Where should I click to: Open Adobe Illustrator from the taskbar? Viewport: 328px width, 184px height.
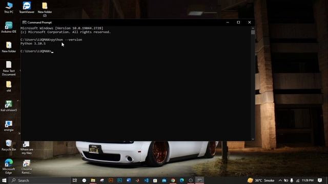[x=111, y=180]
